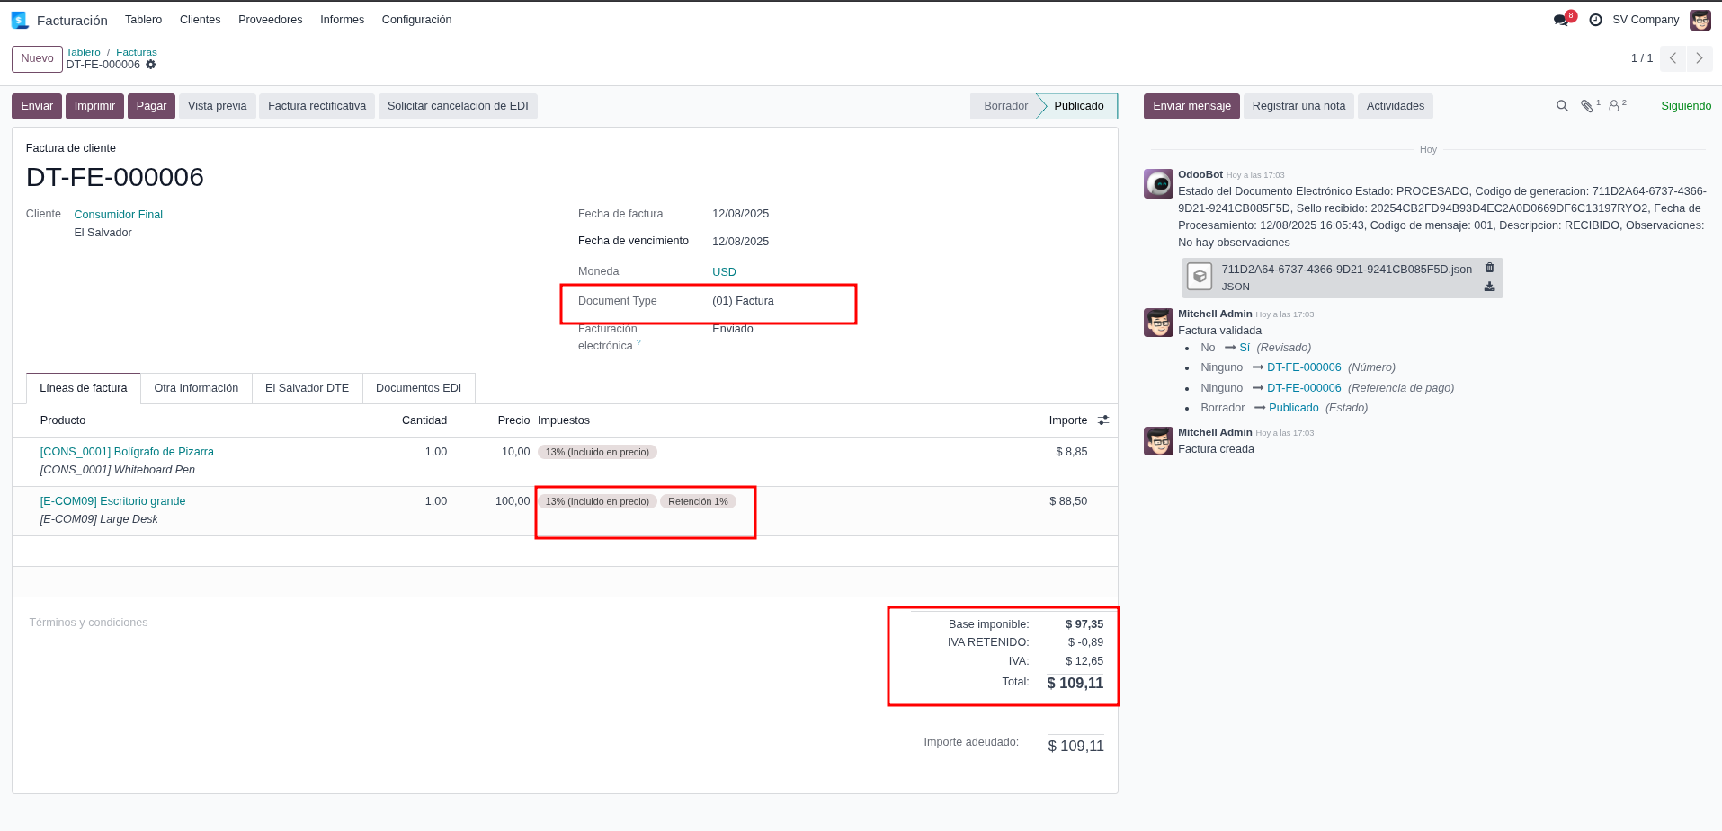1722x831 pixels.
Task: Toggle optional columns in invoice lines table
Action: (1103, 420)
